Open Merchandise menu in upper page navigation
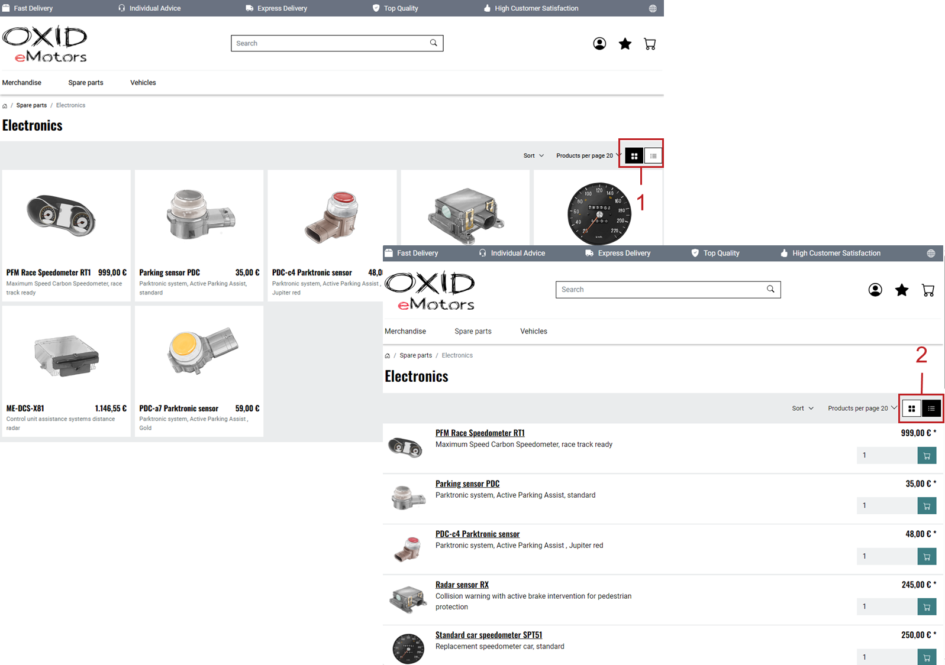The width and height of the screenshot is (945, 665). [22, 83]
